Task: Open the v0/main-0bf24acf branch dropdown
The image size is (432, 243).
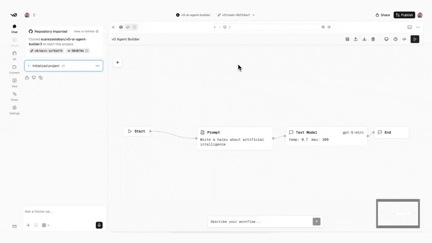Action: [236, 15]
